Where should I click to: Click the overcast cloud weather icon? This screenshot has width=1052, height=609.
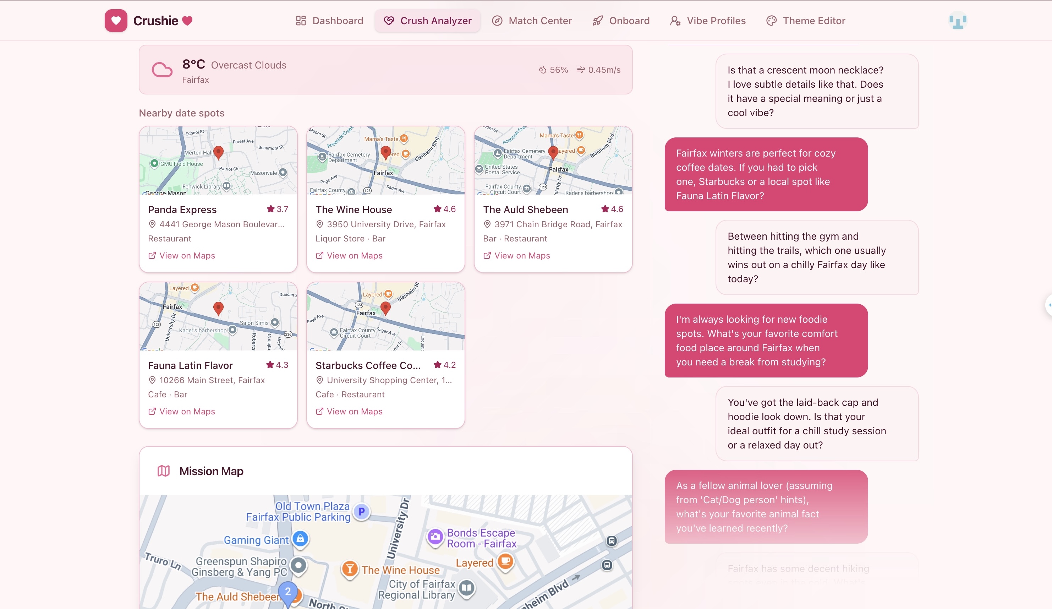(x=162, y=70)
